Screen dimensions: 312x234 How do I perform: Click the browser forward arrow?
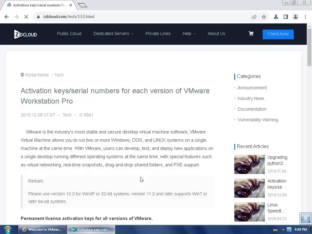click(16, 17)
